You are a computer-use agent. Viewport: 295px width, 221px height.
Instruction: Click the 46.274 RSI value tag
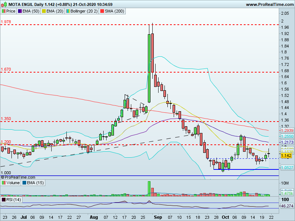[287, 206]
